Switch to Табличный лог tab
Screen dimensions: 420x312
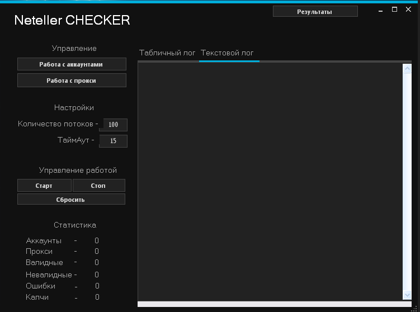(x=167, y=53)
